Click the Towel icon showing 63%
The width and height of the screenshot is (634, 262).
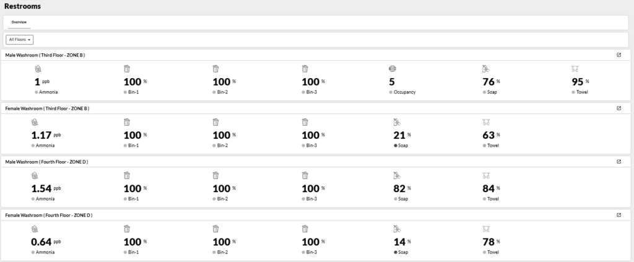pyautogui.click(x=485, y=122)
